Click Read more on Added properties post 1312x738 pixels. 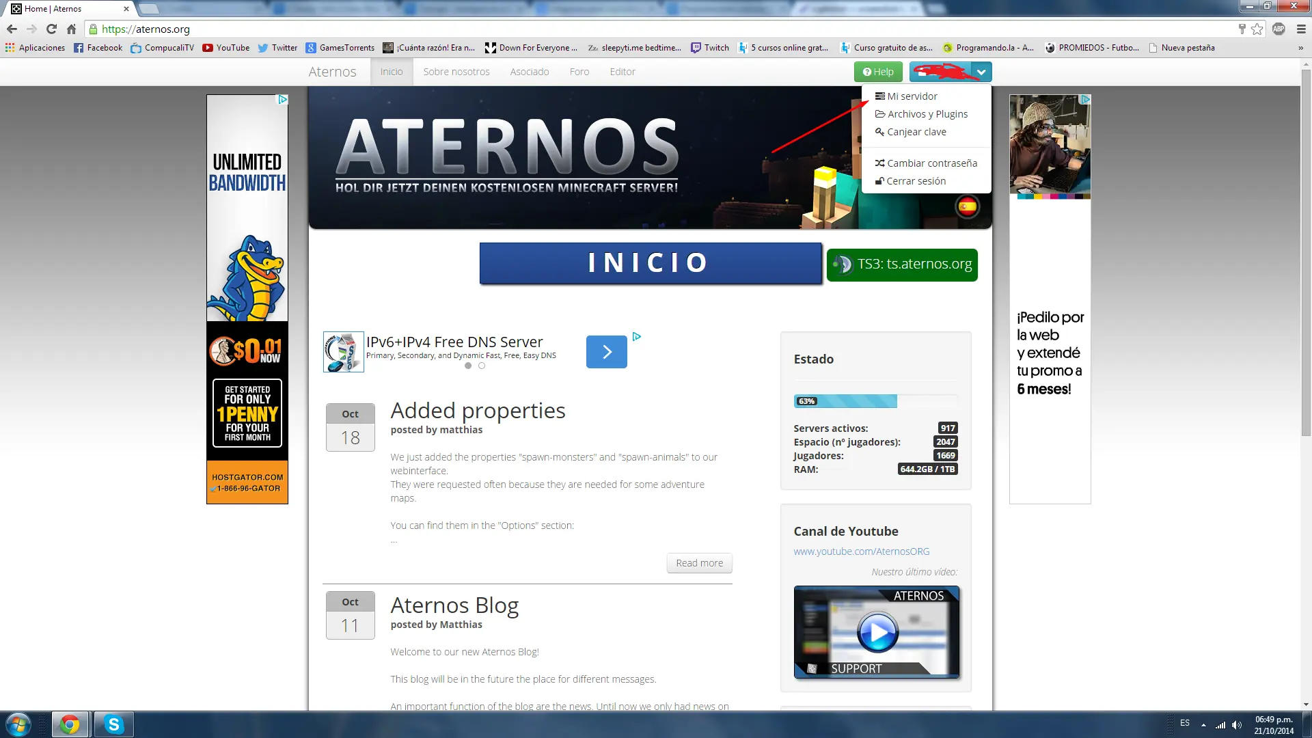[699, 563]
